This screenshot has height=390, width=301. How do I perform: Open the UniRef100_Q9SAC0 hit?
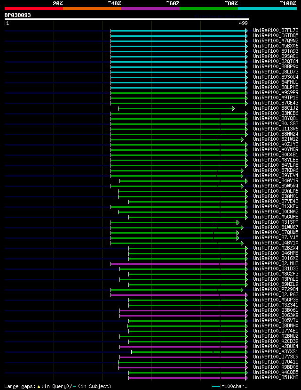pos(276,56)
